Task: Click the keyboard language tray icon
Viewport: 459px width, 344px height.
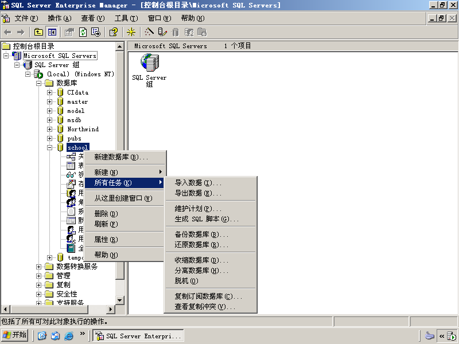Action: (x=429, y=336)
